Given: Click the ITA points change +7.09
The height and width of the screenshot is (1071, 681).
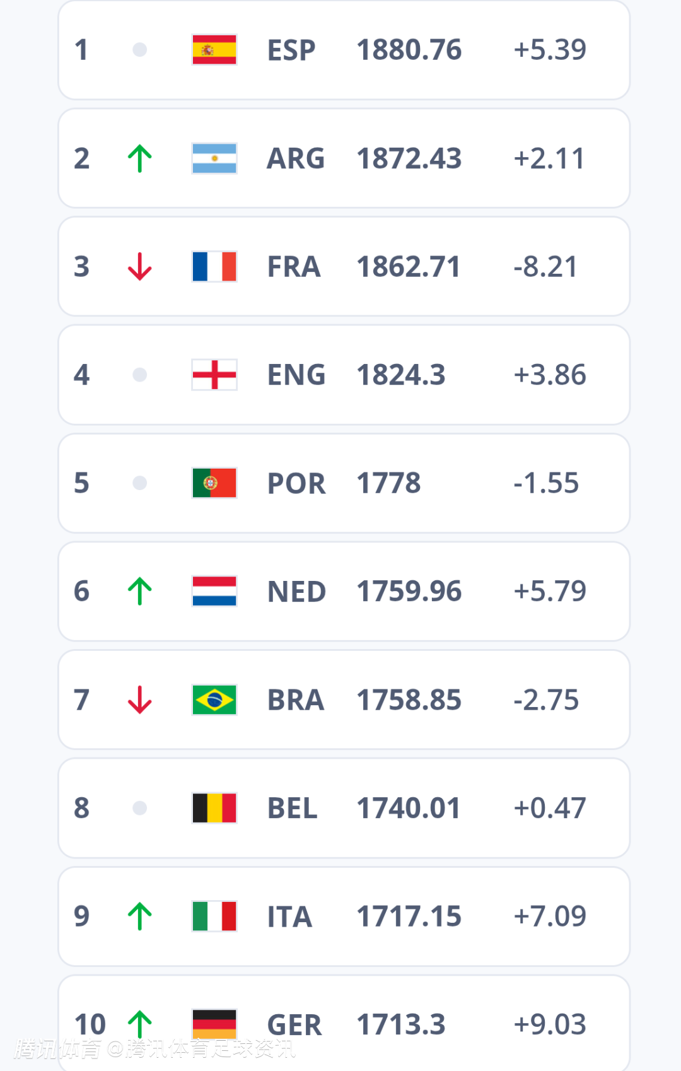Looking at the screenshot, I should coord(550,916).
